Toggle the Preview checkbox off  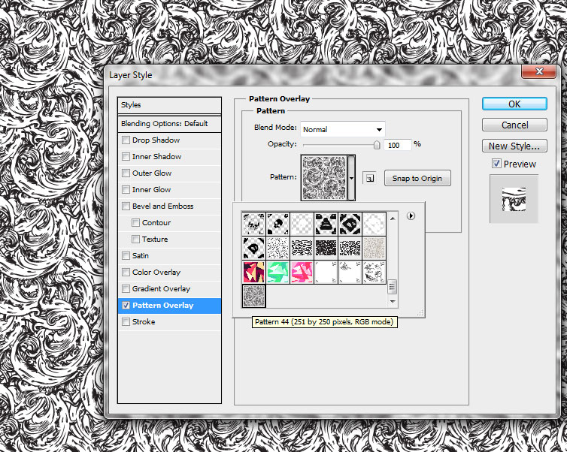pyautogui.click(x=496, y=164)
